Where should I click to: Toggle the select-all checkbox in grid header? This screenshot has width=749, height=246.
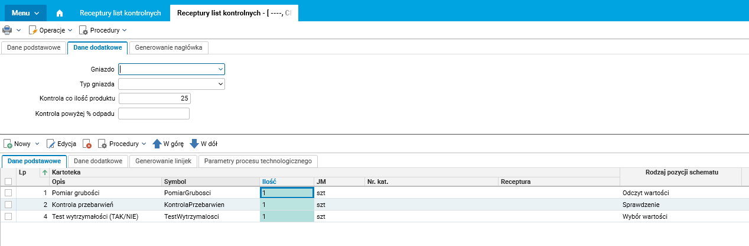click(x=8, y=182)
